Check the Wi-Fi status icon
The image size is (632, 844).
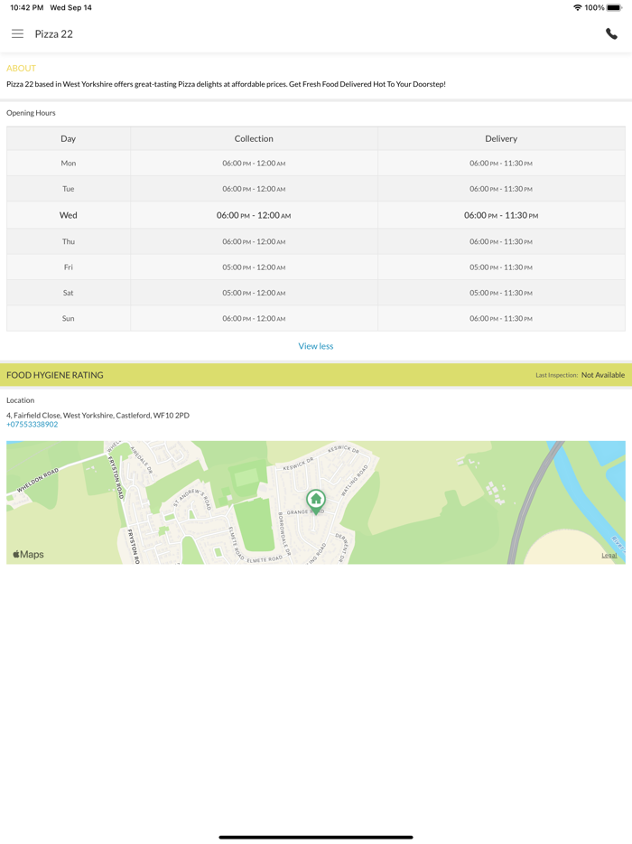[577, 7]
